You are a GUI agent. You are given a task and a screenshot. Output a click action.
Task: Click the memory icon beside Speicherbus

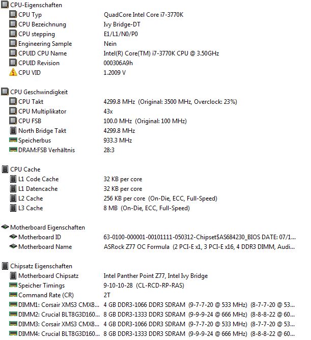tap(13, 139)
